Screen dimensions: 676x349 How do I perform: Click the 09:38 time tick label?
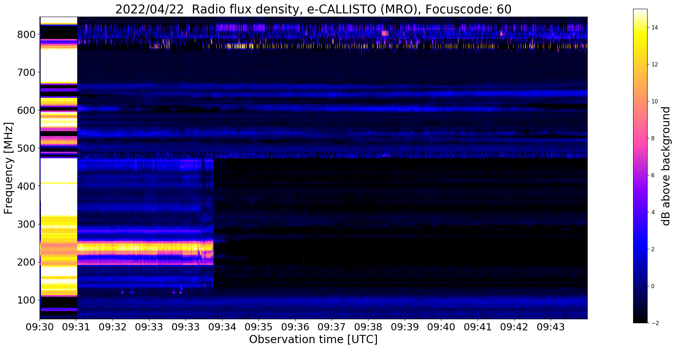[368, 327]
